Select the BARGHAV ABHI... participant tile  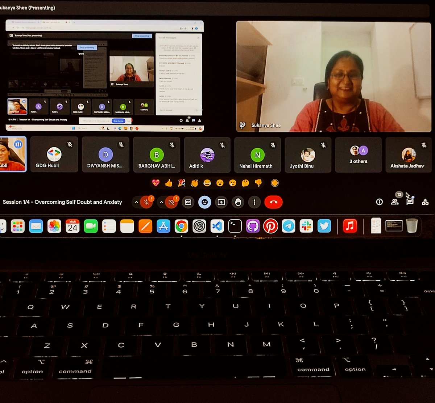coord(156,154)
